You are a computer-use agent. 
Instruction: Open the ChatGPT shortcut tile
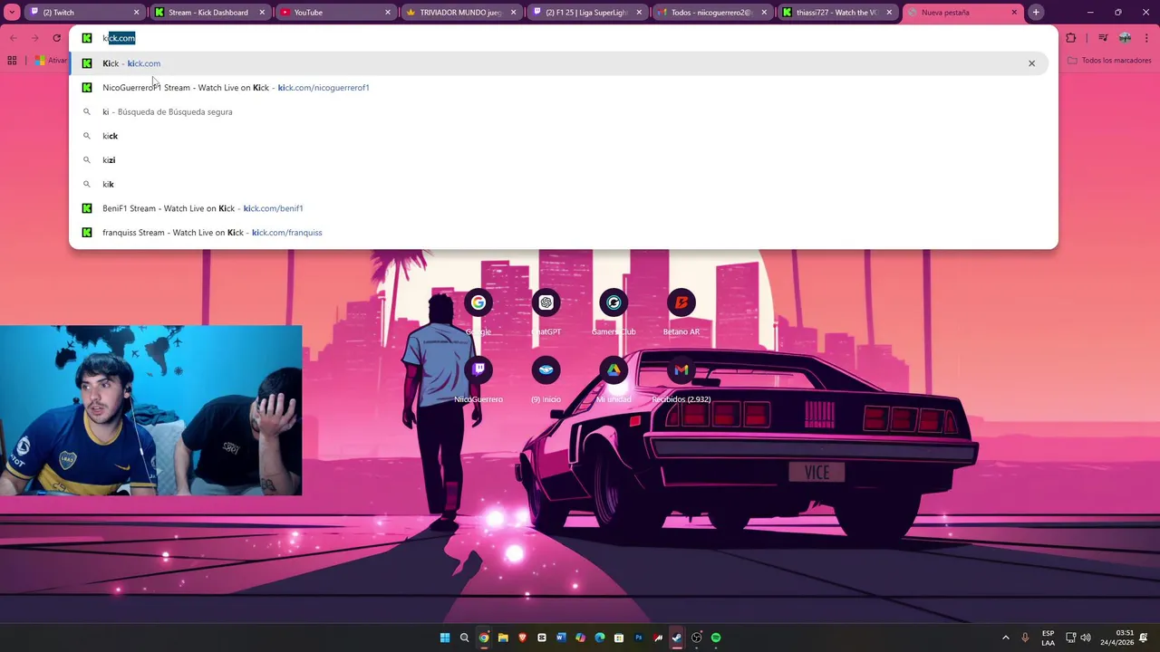[x=546, y=312]
